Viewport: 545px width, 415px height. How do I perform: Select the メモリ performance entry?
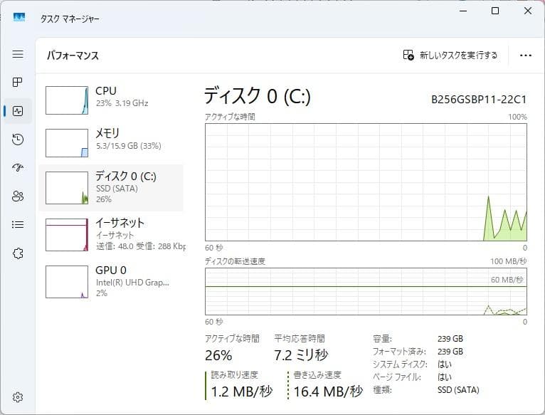click(x=111, y=143)
